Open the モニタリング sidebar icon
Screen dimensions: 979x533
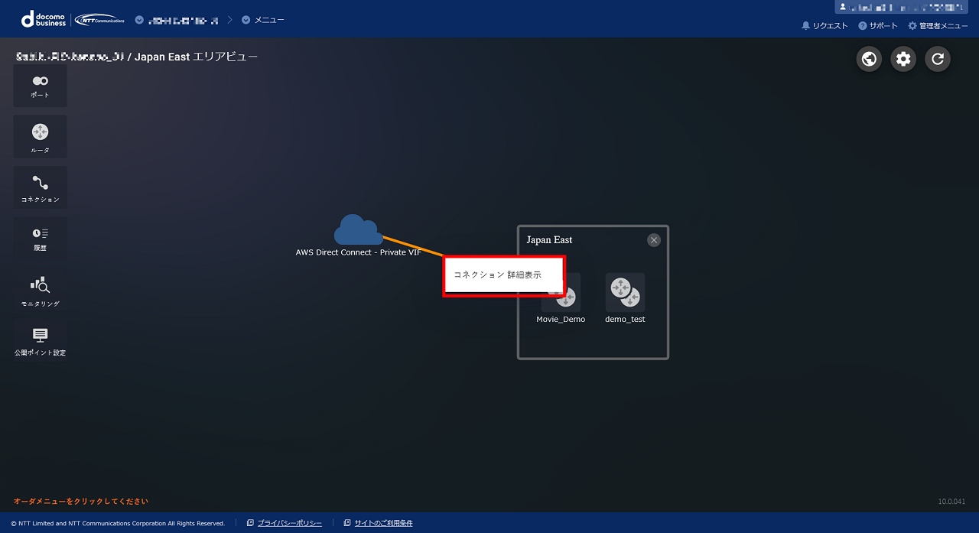tap(40, 290)
